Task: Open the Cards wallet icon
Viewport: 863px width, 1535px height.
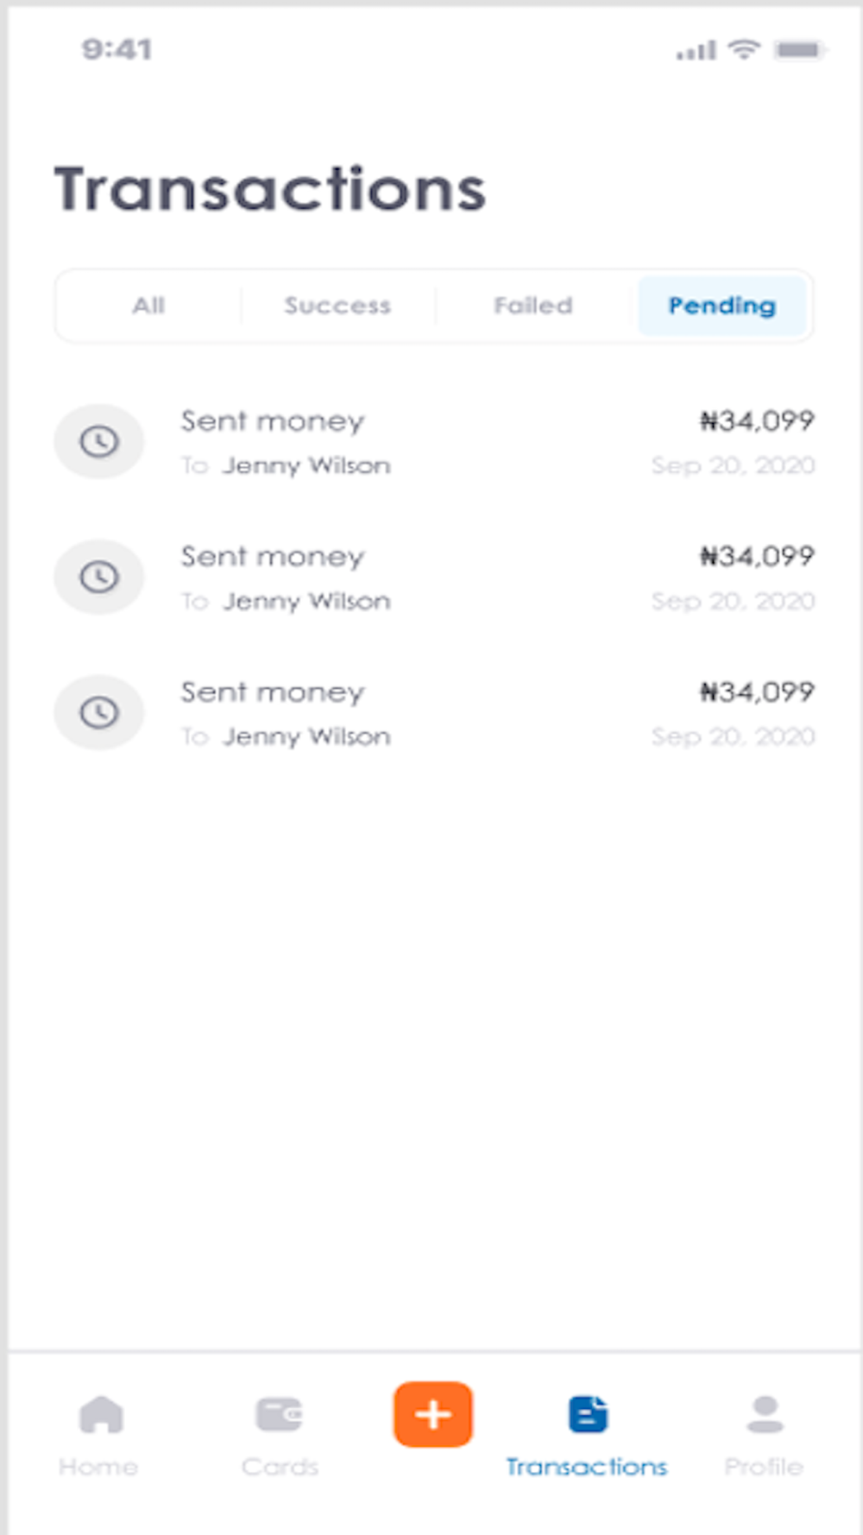Action: (x=279, y=1414)
